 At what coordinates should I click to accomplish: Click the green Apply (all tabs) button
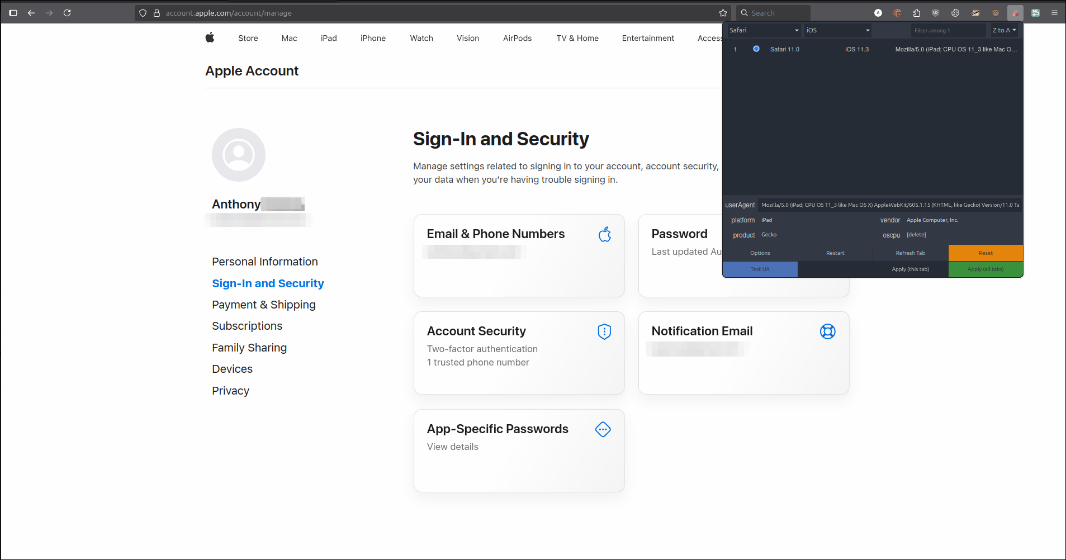pyautogui.click(x=985, y=269)
